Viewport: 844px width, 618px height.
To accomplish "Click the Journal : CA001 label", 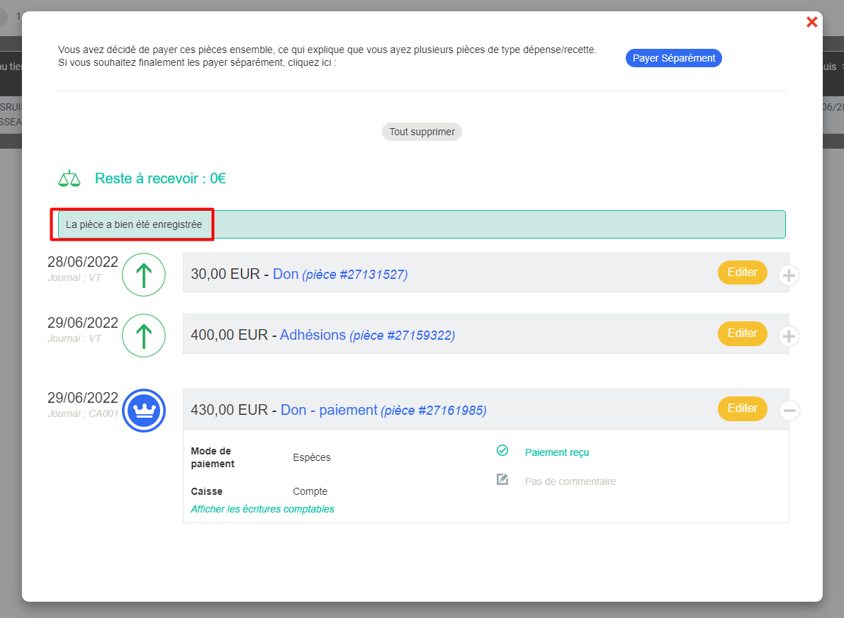I will [x=83, y=413].
